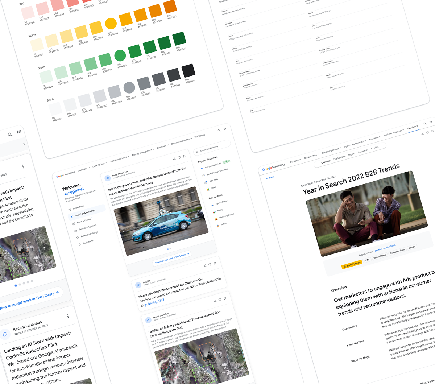Screen dimensions: 435x384
Task: Select Credits tab
Action: [x=375, y=148]
